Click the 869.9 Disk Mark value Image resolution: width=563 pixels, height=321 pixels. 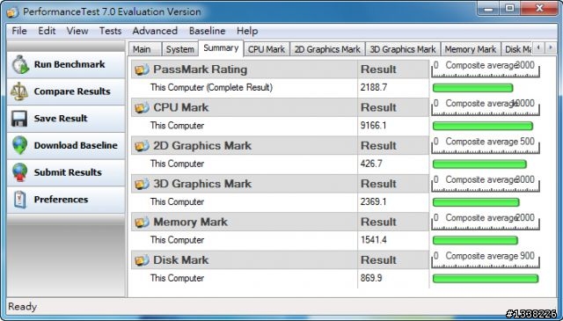(371, 278)
